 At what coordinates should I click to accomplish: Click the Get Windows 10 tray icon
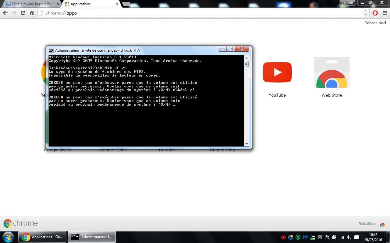click(x=356, y=237)
